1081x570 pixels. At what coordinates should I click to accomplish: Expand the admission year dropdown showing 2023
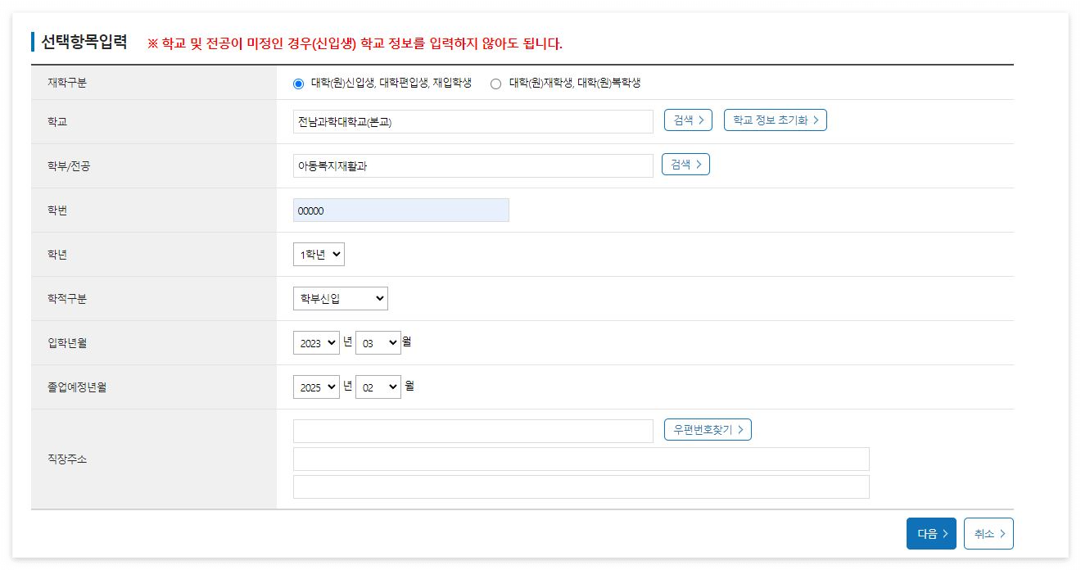[315, 342]
